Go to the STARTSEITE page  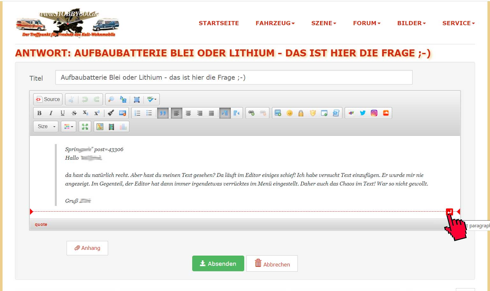[x=219, y=23]
